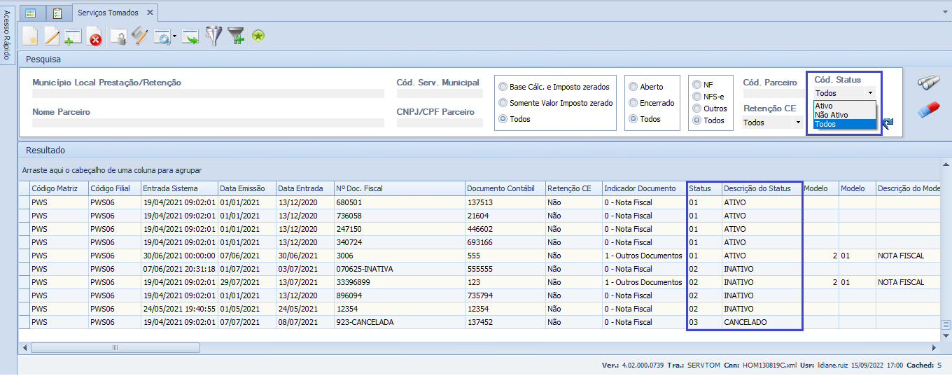Screen dimensions: 952x376
Task: Switch to the checklist clipboard tab
Action: (x=57, y=13)
